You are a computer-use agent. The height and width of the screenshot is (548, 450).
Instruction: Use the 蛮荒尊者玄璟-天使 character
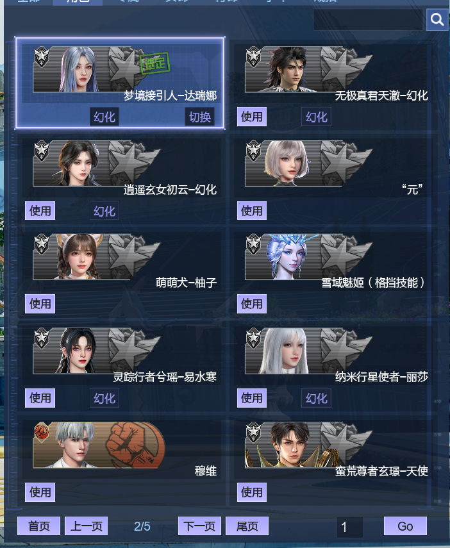click(252, 492)
